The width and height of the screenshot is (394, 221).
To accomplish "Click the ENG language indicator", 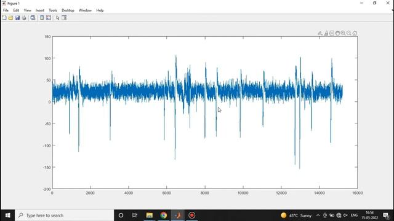I will [354, 215].
